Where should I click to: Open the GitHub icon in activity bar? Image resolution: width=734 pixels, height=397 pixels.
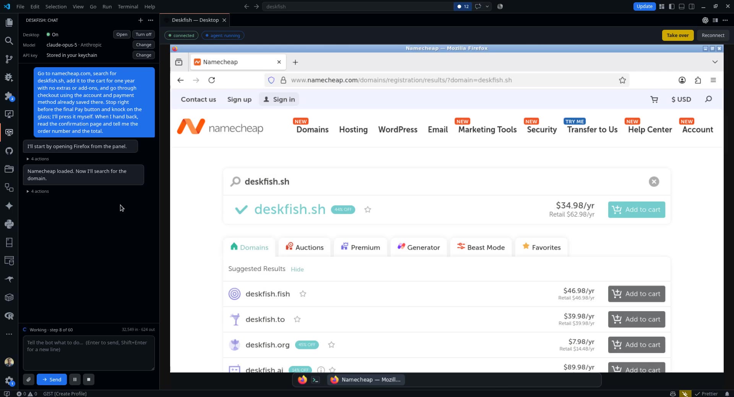tap(9, 151)
